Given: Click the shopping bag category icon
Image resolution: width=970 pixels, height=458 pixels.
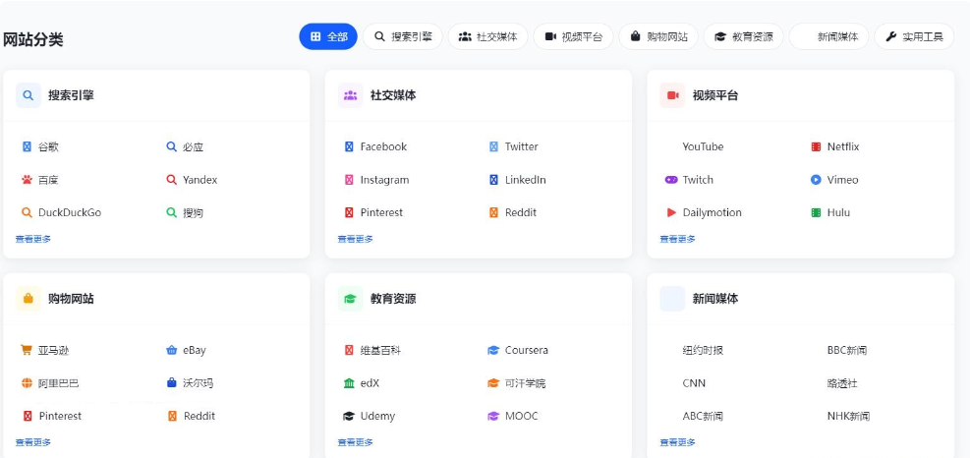Looking at the screenshot, I should [28, 299].
